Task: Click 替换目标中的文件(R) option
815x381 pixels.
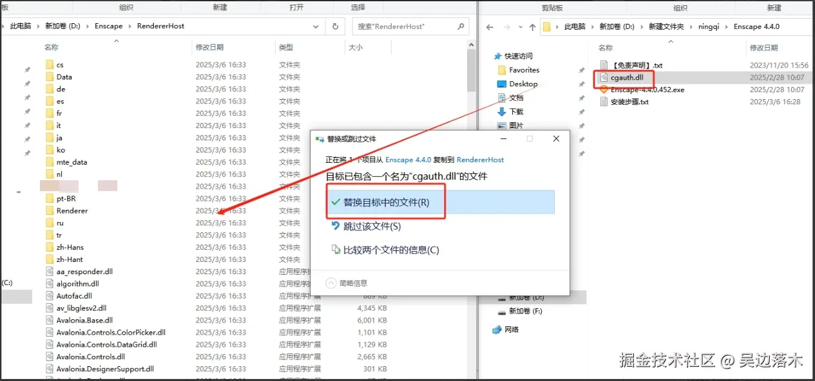Action: click(x=440, y=202)
